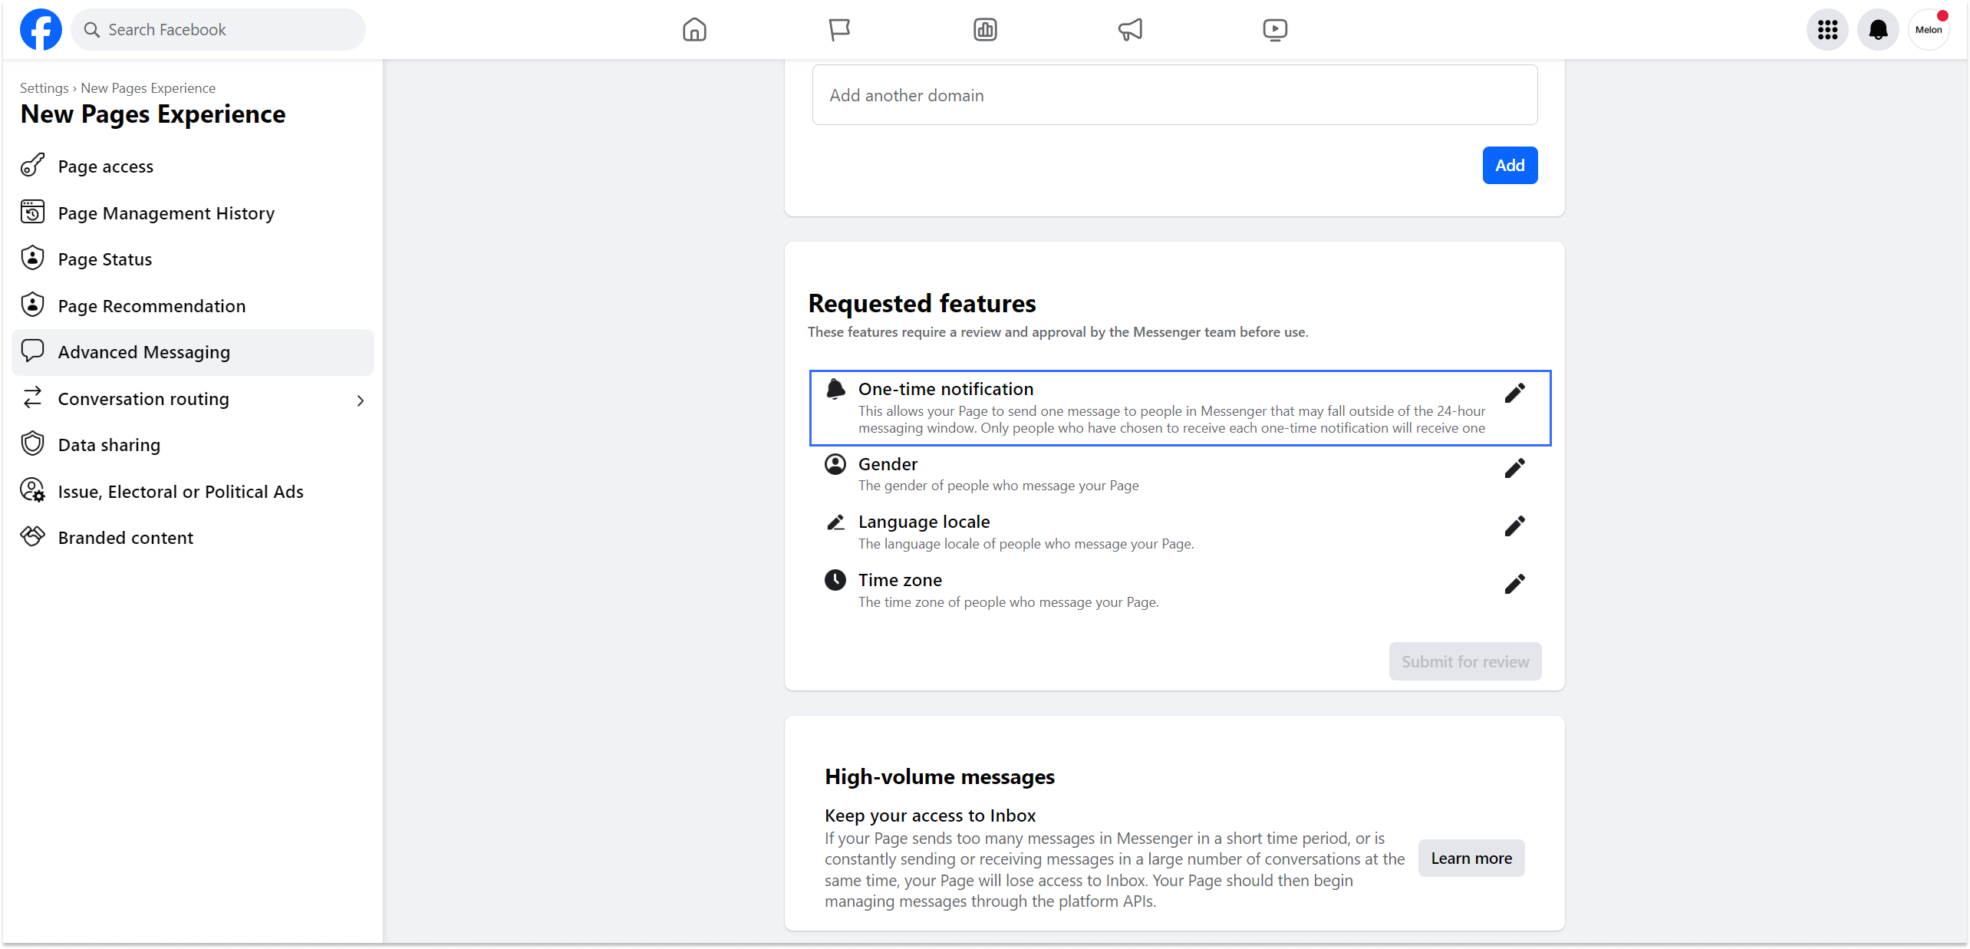Image resolution: width=1970 pixels, height=949 pixels.
Task: Open the Melon profile menu
Action: tap(1929, 30)
